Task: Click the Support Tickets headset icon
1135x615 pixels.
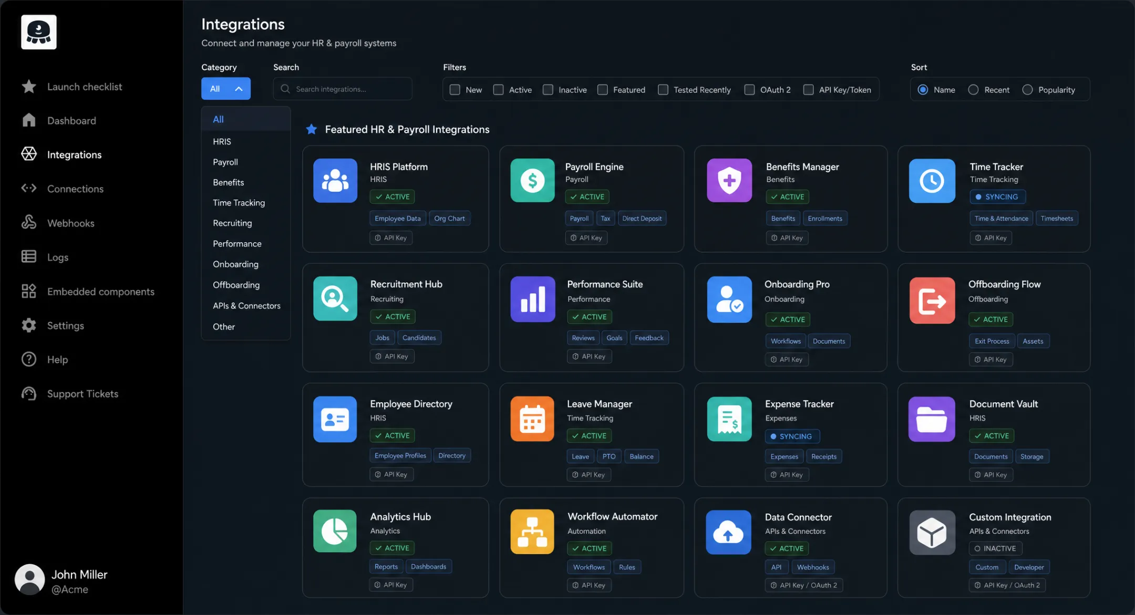Action: pos(29,393)
